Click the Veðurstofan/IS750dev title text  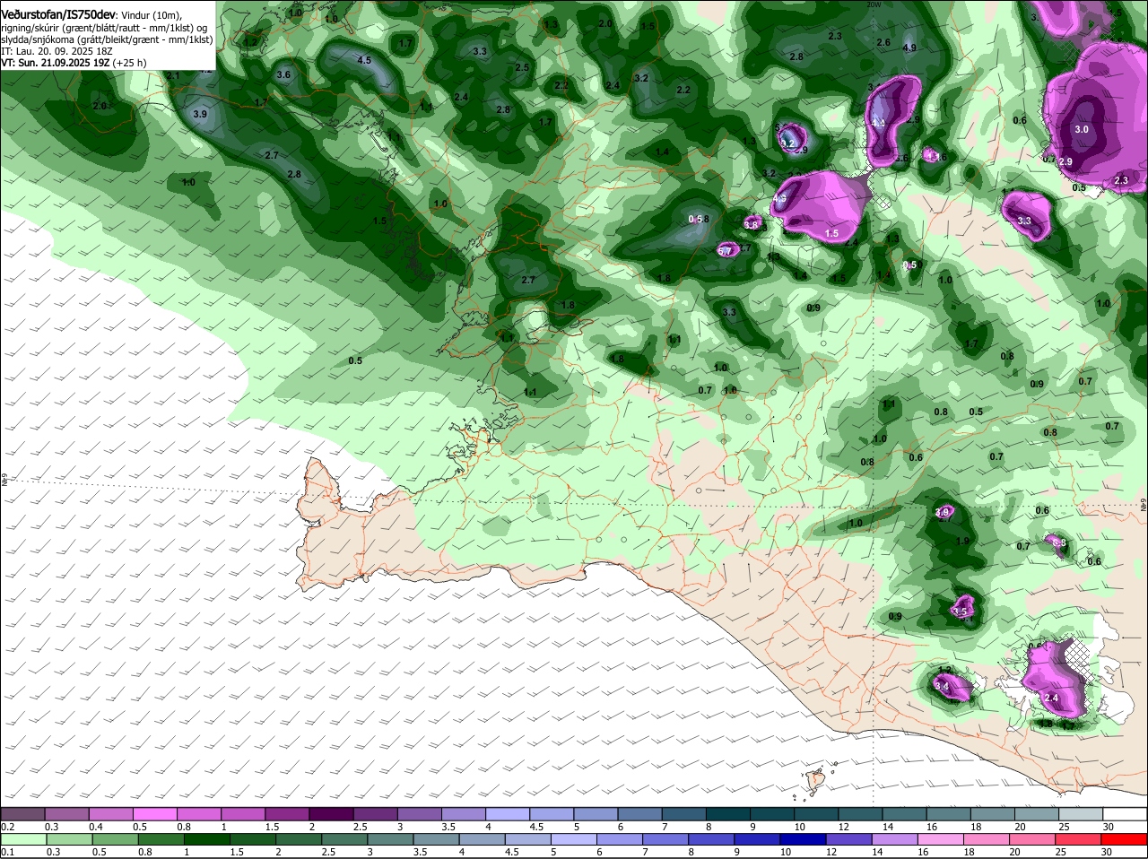[59, 14]
